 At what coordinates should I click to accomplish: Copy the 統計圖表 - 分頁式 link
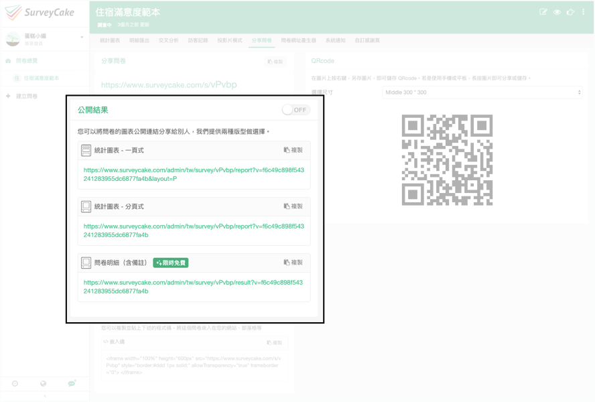tap(293, 206)
